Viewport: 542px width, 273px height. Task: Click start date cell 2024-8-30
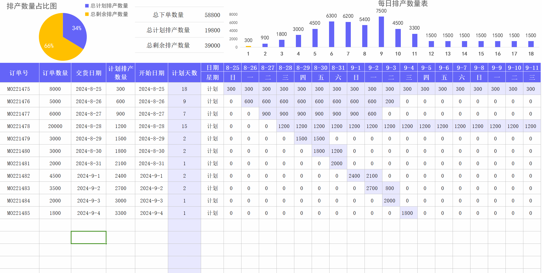click(x=152, y=151)
